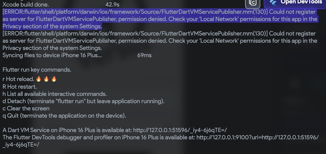Click the second unhighlighted ERROR log entry
The image size is (326, 154).
pos(160,41)
